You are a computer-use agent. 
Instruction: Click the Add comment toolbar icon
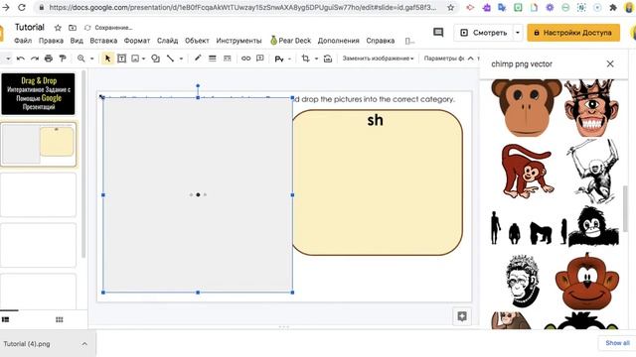(260, 59)
